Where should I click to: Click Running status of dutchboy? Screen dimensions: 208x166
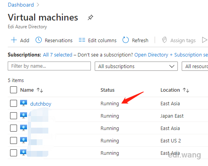[110, 104]
